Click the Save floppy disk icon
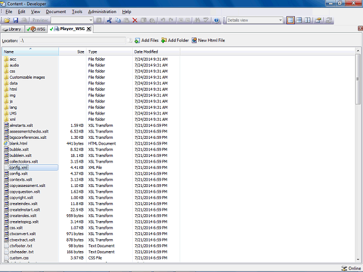Image resolution: width=363 pixels, height=272 pixels. (15, 20)
